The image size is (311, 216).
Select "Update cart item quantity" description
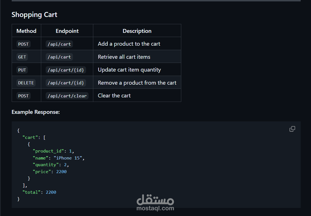(129, 70)
